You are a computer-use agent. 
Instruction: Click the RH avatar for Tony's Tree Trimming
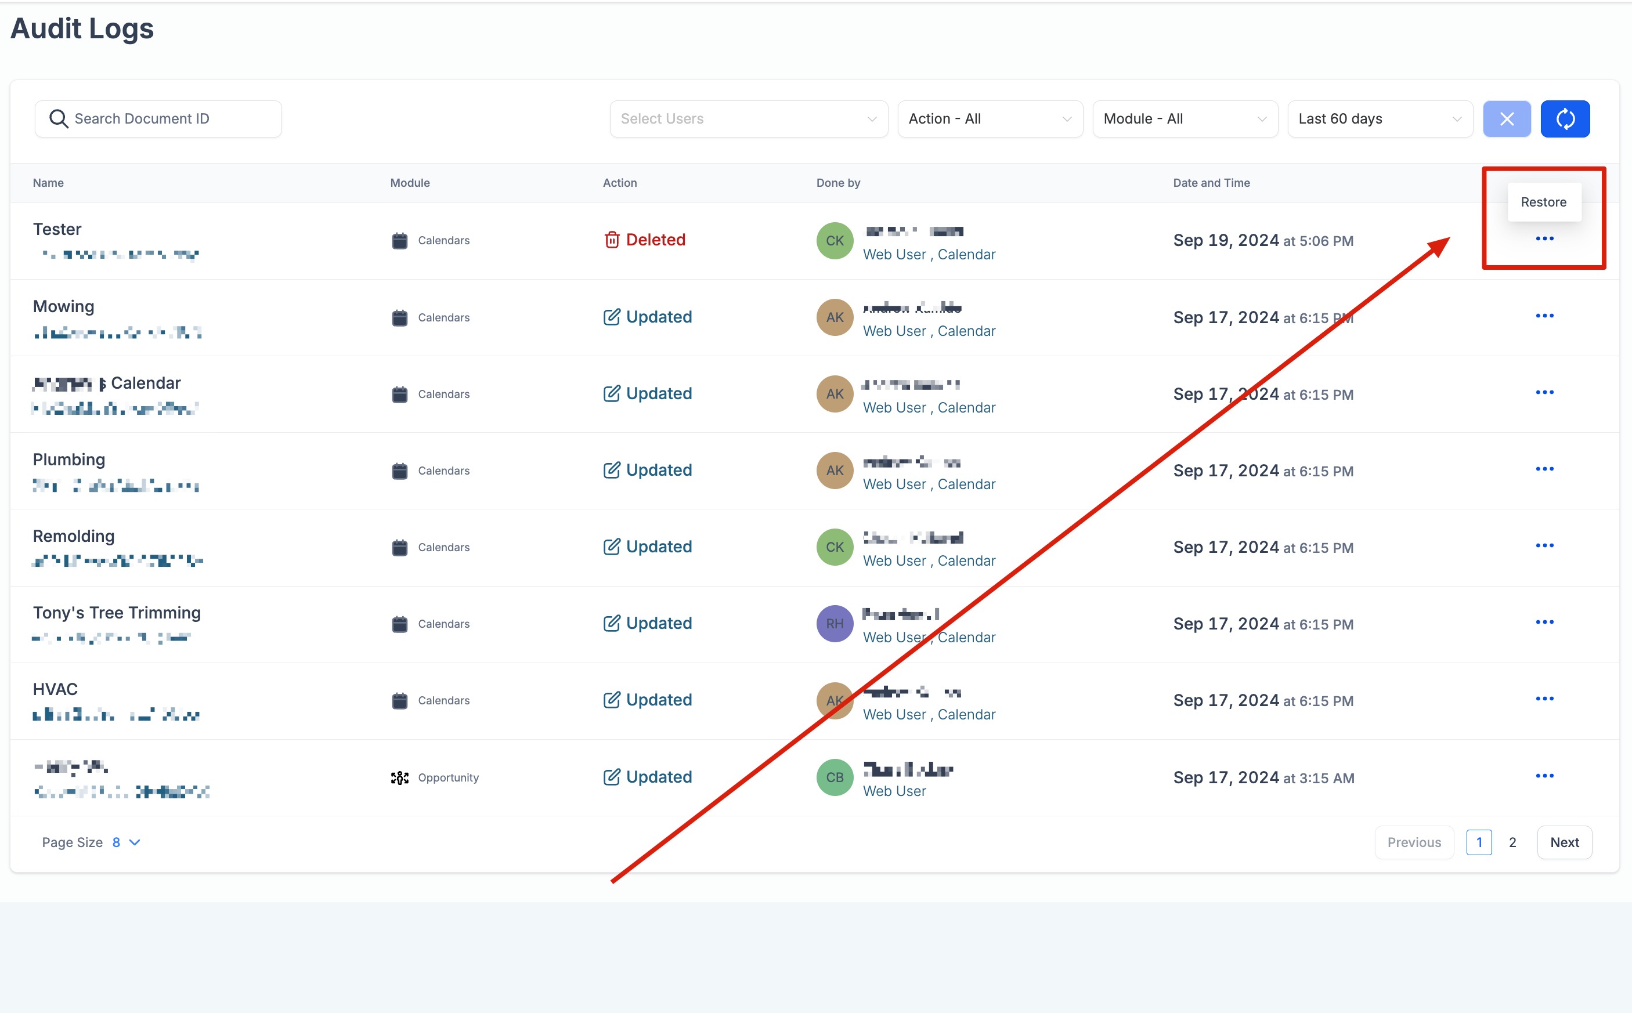pos(835,624)
